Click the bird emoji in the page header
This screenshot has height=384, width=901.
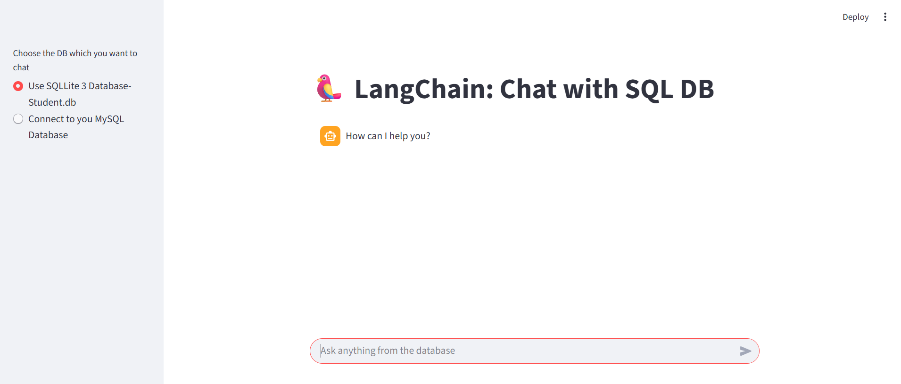(329, 89)
